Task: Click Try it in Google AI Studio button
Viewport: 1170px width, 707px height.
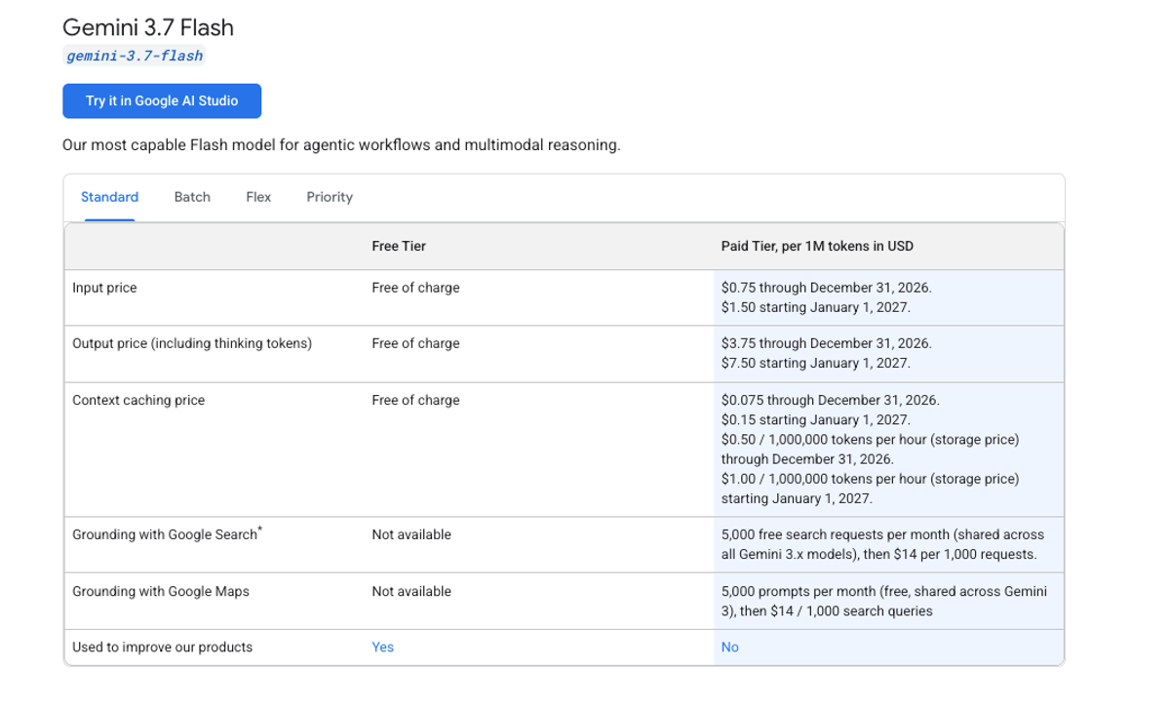Action: (x=162, y=100)
